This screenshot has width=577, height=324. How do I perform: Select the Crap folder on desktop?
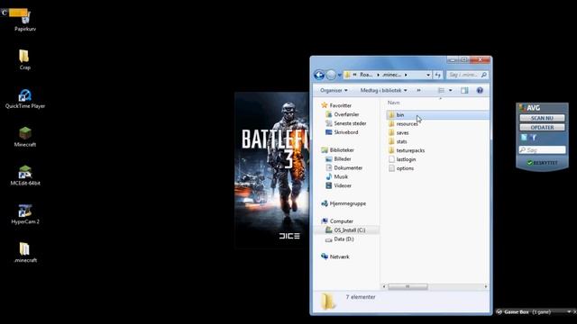[24, 59]
